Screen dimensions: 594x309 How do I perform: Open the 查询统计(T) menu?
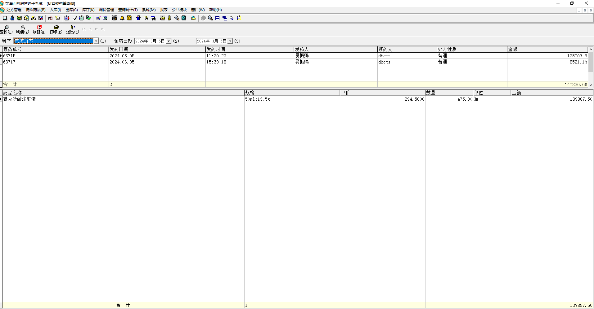pos(128,10)
